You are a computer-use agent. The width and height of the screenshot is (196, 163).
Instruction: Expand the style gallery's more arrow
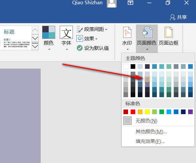pyautogui.click(x=35, y=47)
